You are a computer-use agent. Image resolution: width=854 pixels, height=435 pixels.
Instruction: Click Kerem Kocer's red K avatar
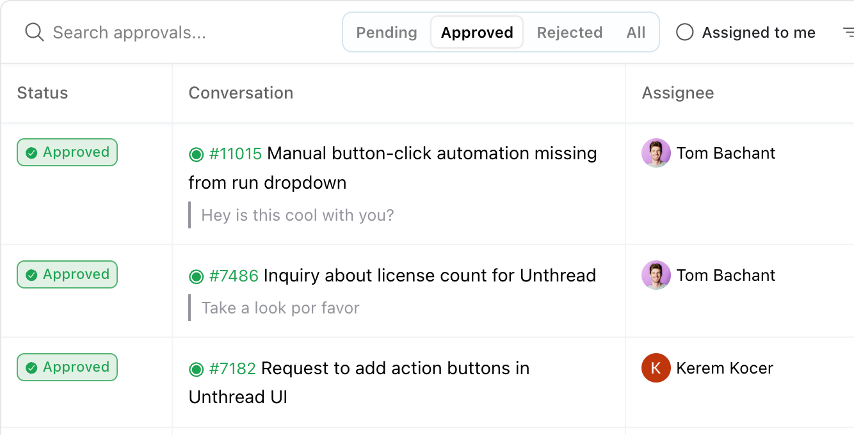coord(656,368)
